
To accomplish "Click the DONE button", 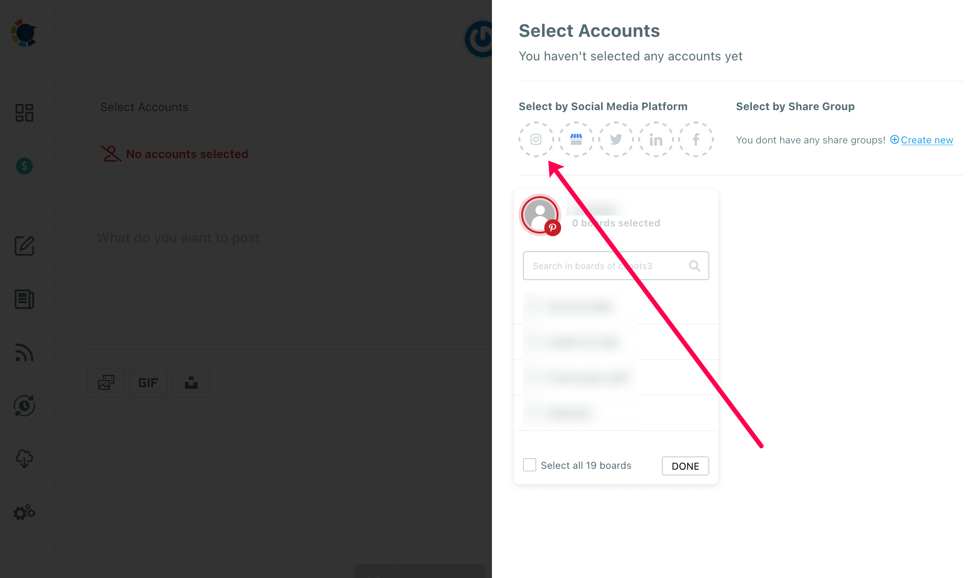I will (685, 466).
